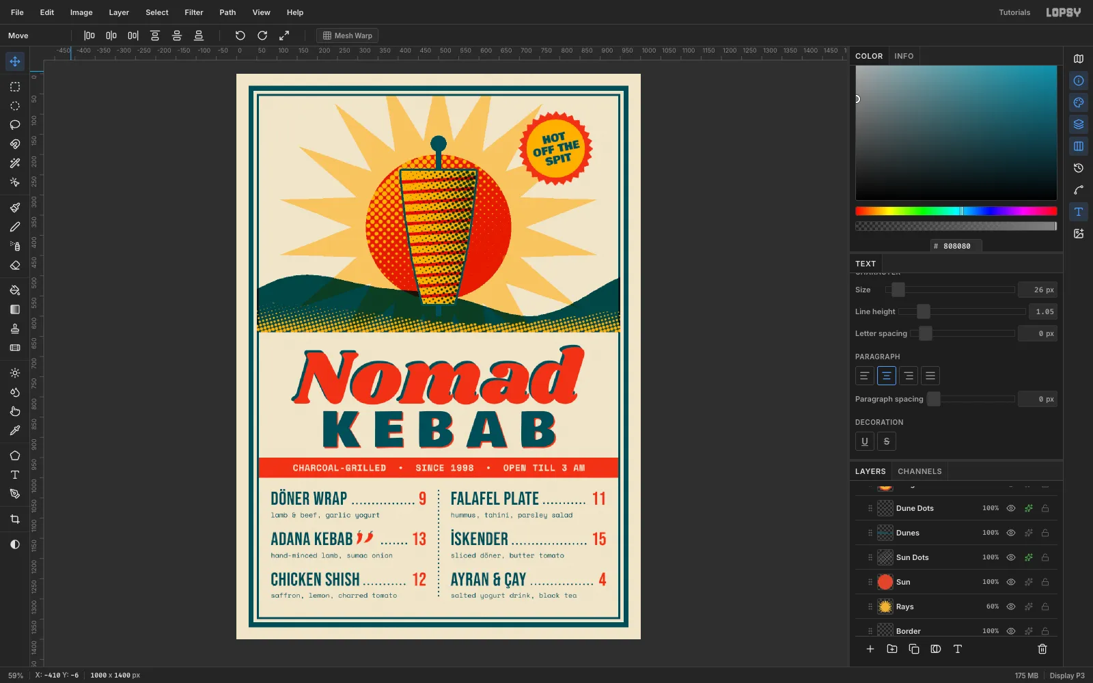Open the Tutorials link
This screenshot has width=1093, height=683.
tap(1014, 12)
